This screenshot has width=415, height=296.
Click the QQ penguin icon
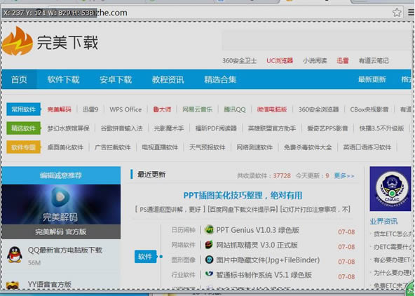[x=15, y=255]
